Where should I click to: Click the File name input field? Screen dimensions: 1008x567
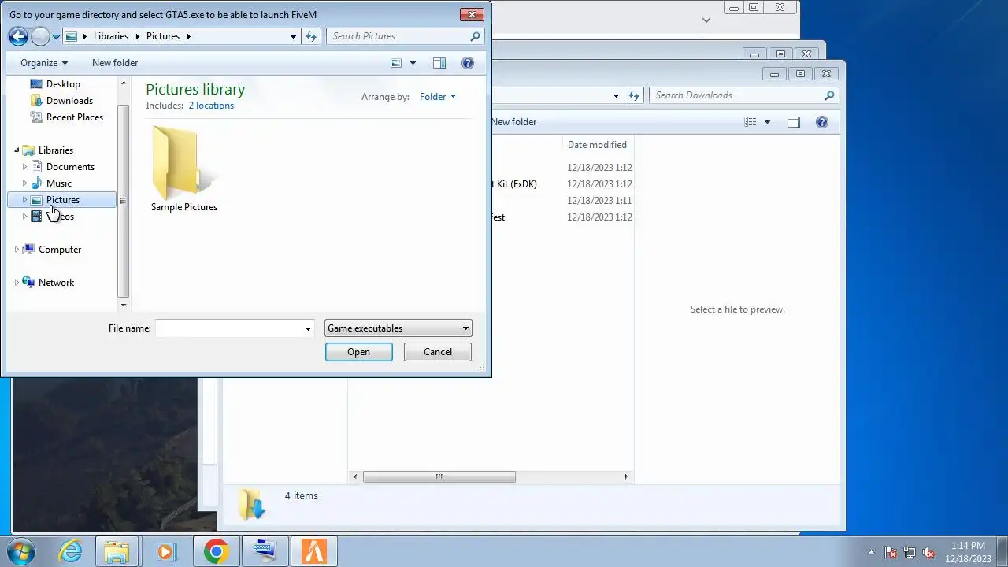click(229, 328)
